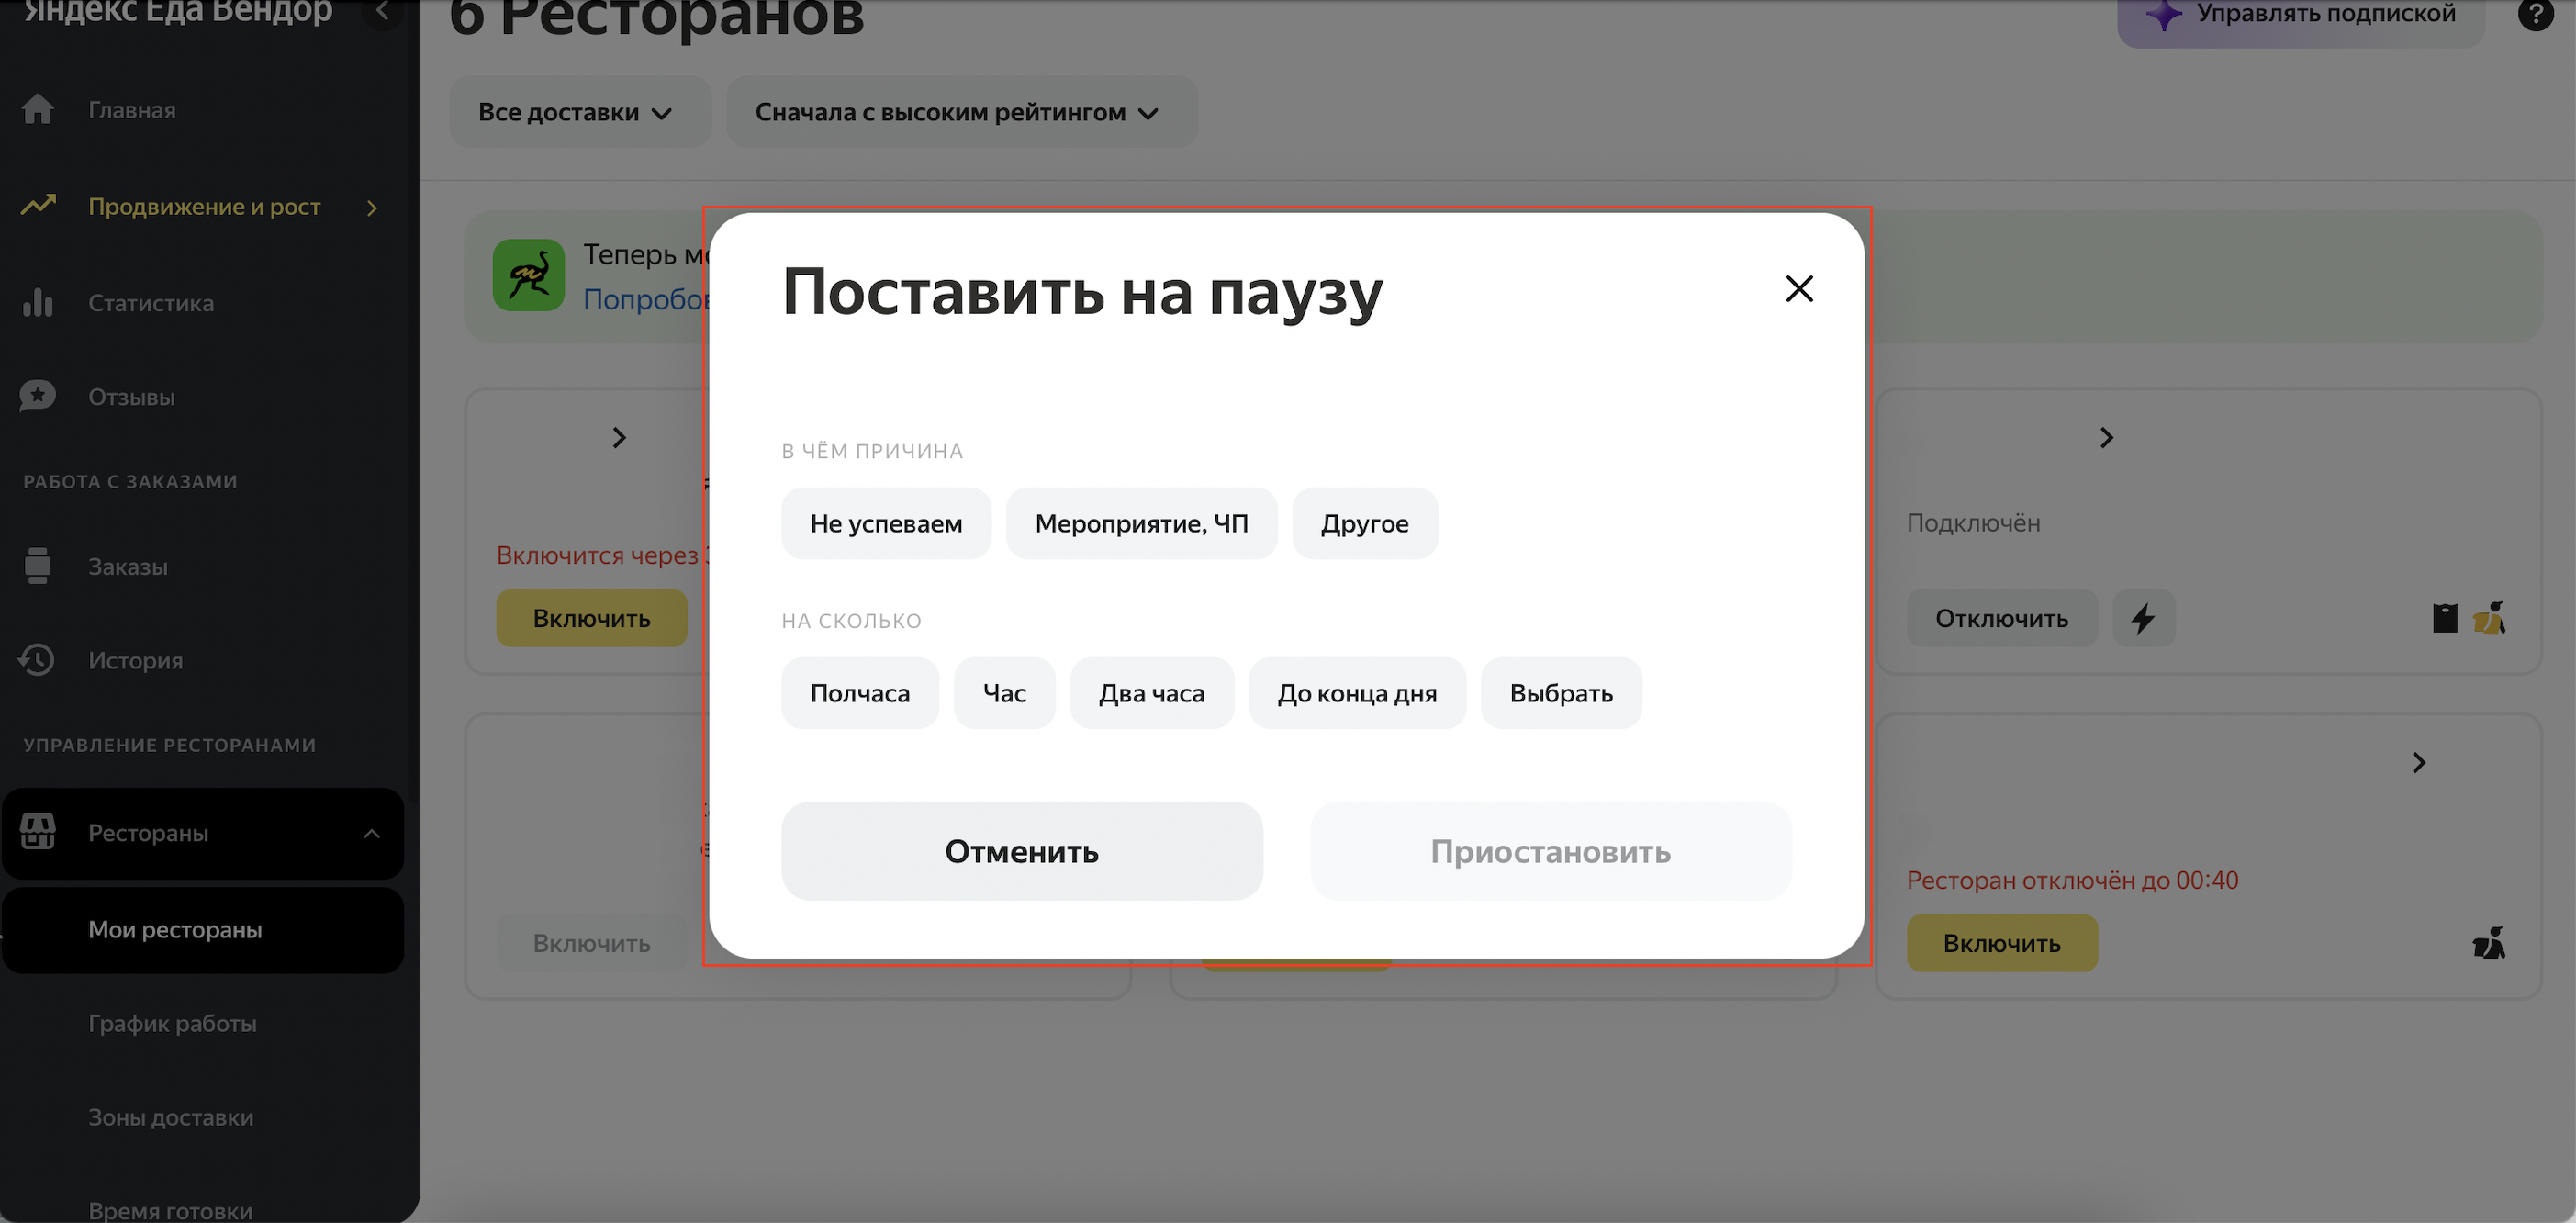Click the green ostrich banner icon
Image resolution: width=2576 pixels, height=1223 pixels.
pos(529,275)
